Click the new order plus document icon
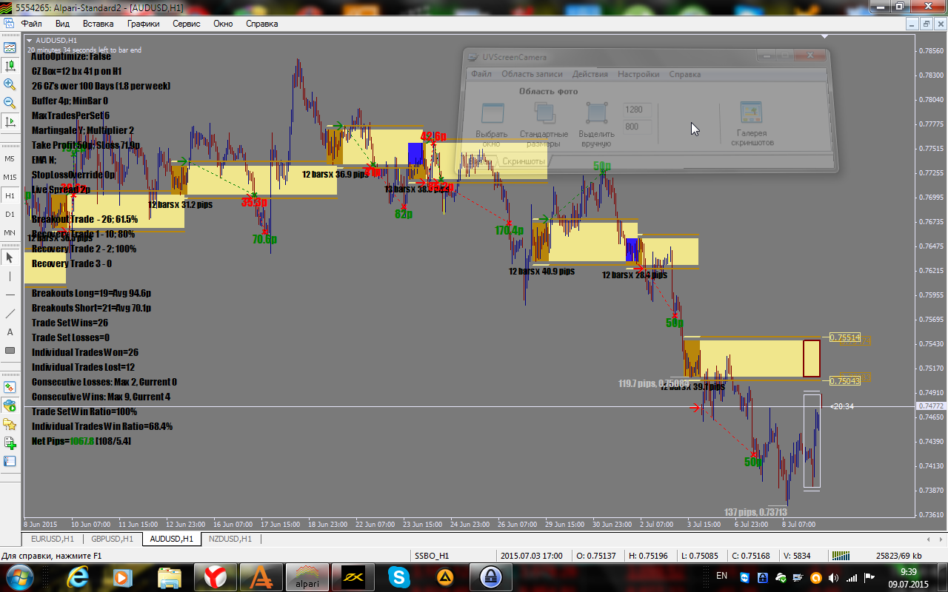This screenshot has height=592, width=948. [x=10, y=443]
